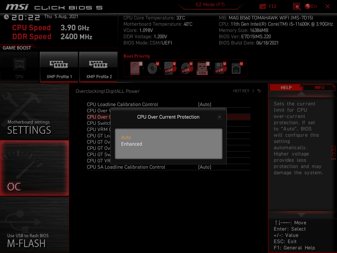337x253 pixels.
Task: Select the CPU Switch row
Action: coord(98,123)
